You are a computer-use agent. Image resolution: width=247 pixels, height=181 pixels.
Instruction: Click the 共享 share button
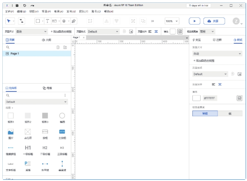tap(214, 21)
